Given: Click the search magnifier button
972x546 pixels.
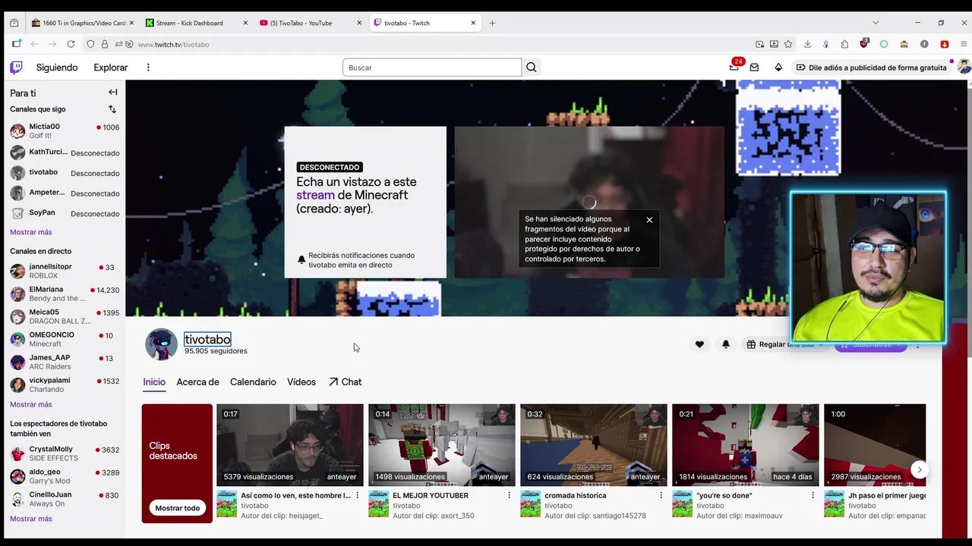Looking at the screenshot, I should click(x=532, y=67).
